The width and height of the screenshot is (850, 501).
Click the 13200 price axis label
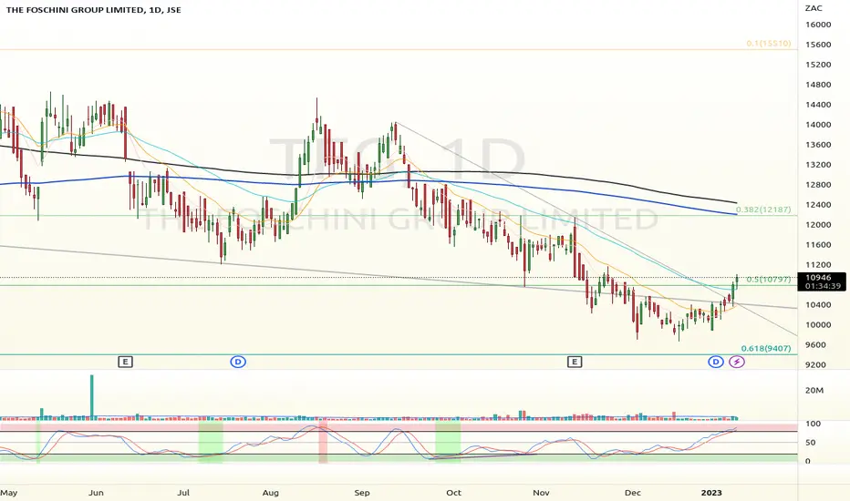(818, 165)
